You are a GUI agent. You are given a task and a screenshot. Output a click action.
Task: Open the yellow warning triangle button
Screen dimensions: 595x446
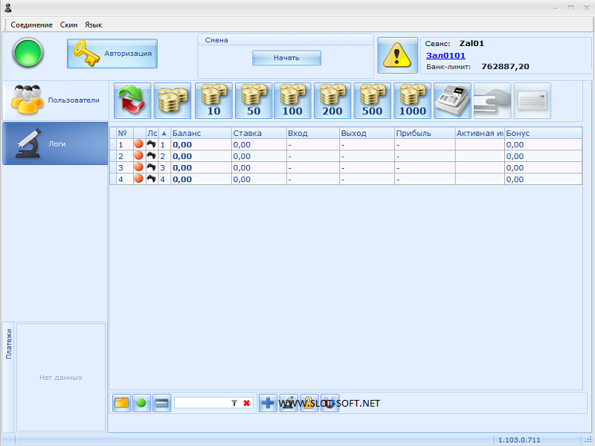(x=397, y=55)
